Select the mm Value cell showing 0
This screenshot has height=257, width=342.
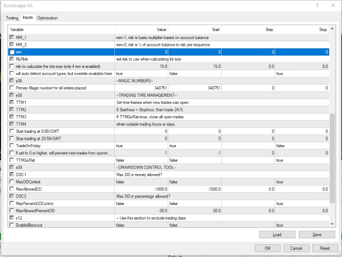(x=141, y=52)
